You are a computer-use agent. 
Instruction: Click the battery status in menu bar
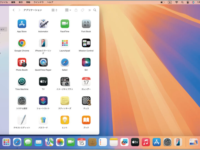click(x=162, y=2)
